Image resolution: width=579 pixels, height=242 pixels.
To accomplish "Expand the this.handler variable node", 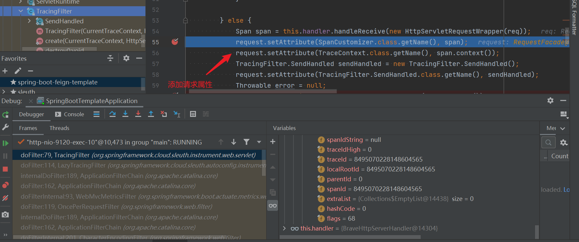I will tap(284, 228).
